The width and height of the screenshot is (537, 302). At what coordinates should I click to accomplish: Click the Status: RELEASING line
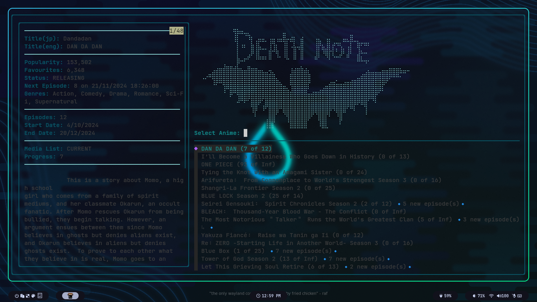[54, 78]
